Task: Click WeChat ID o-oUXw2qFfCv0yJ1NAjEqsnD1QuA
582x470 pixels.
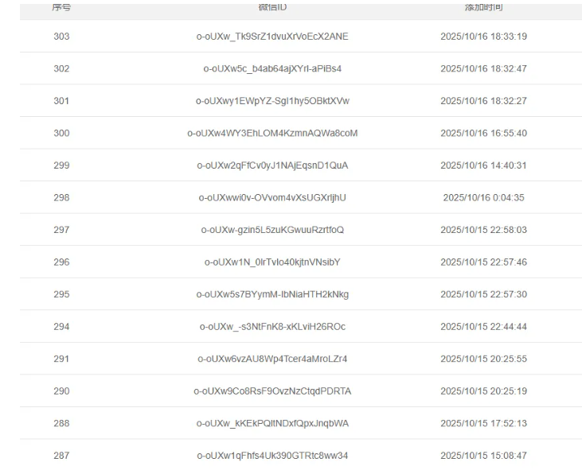Action: 272,165
